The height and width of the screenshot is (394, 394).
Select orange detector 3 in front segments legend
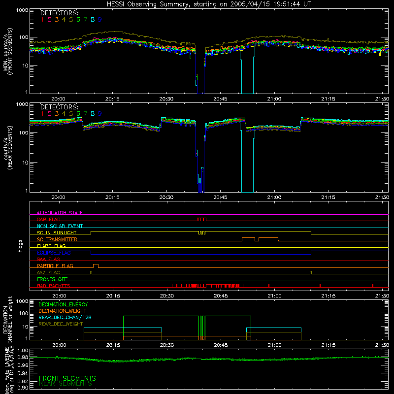point(57,20)
